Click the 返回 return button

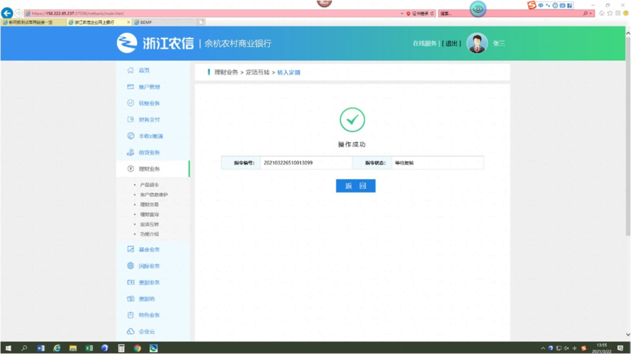[x=356, y=186]
